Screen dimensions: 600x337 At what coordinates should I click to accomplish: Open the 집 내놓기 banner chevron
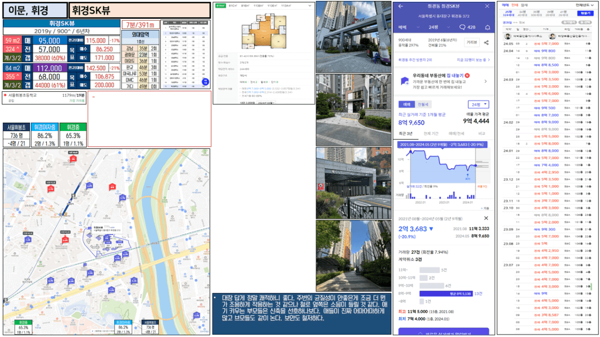[486, 81]
